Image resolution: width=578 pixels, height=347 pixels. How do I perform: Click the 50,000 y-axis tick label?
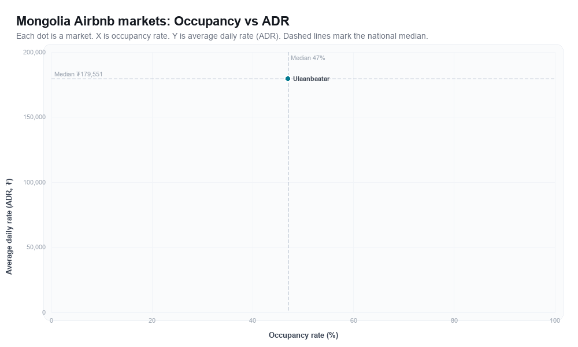coord(36,247)
